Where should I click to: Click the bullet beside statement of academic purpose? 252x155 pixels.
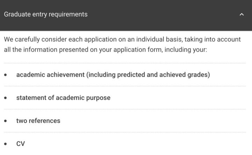click(6, 98)
